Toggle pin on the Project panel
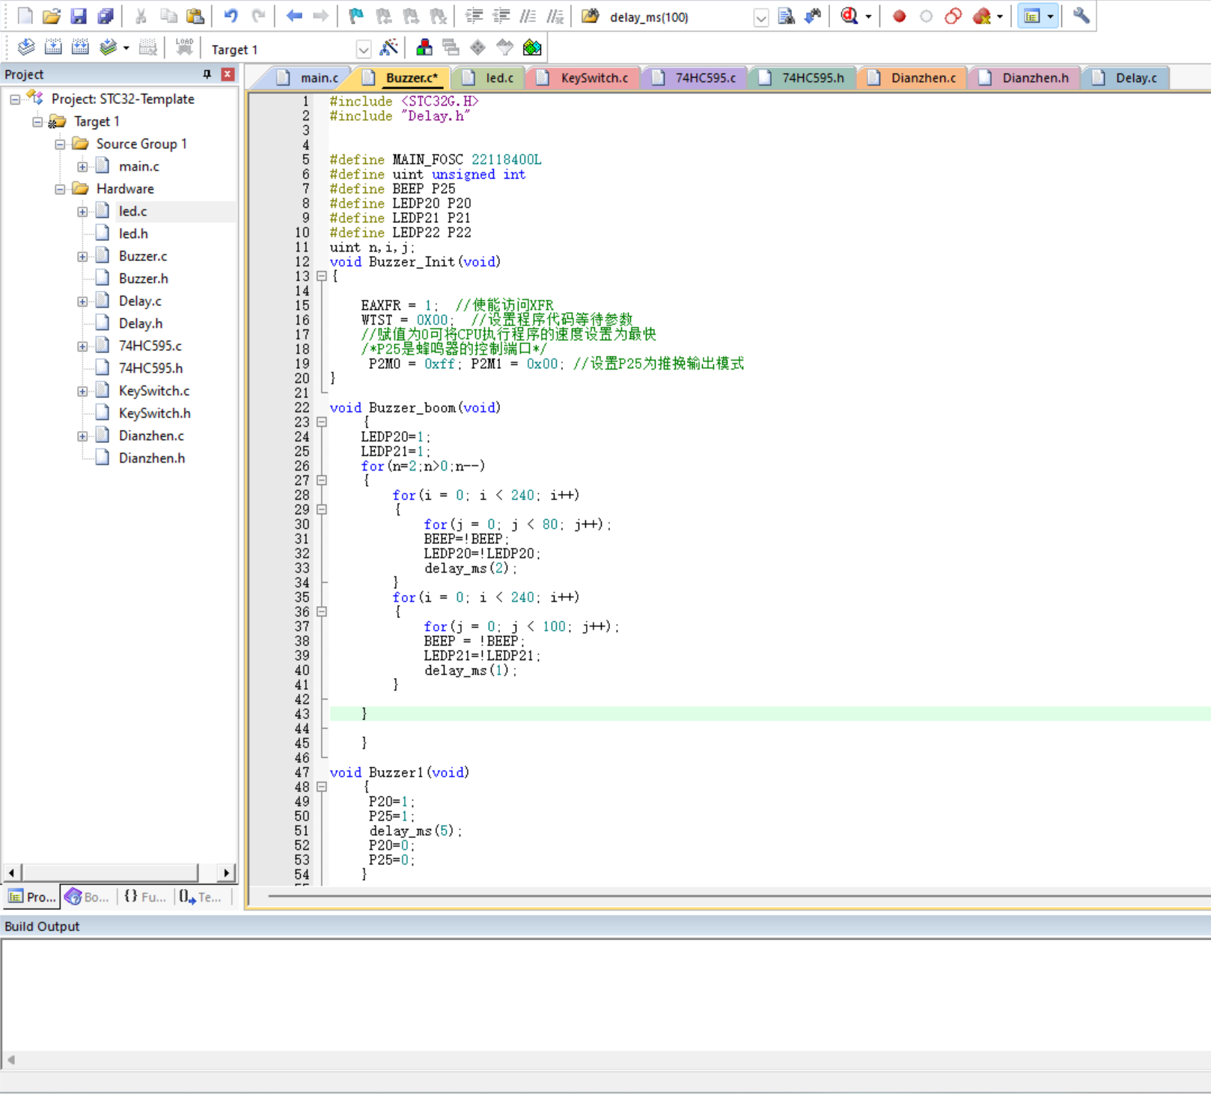1211x1094 pixels. 207,74
